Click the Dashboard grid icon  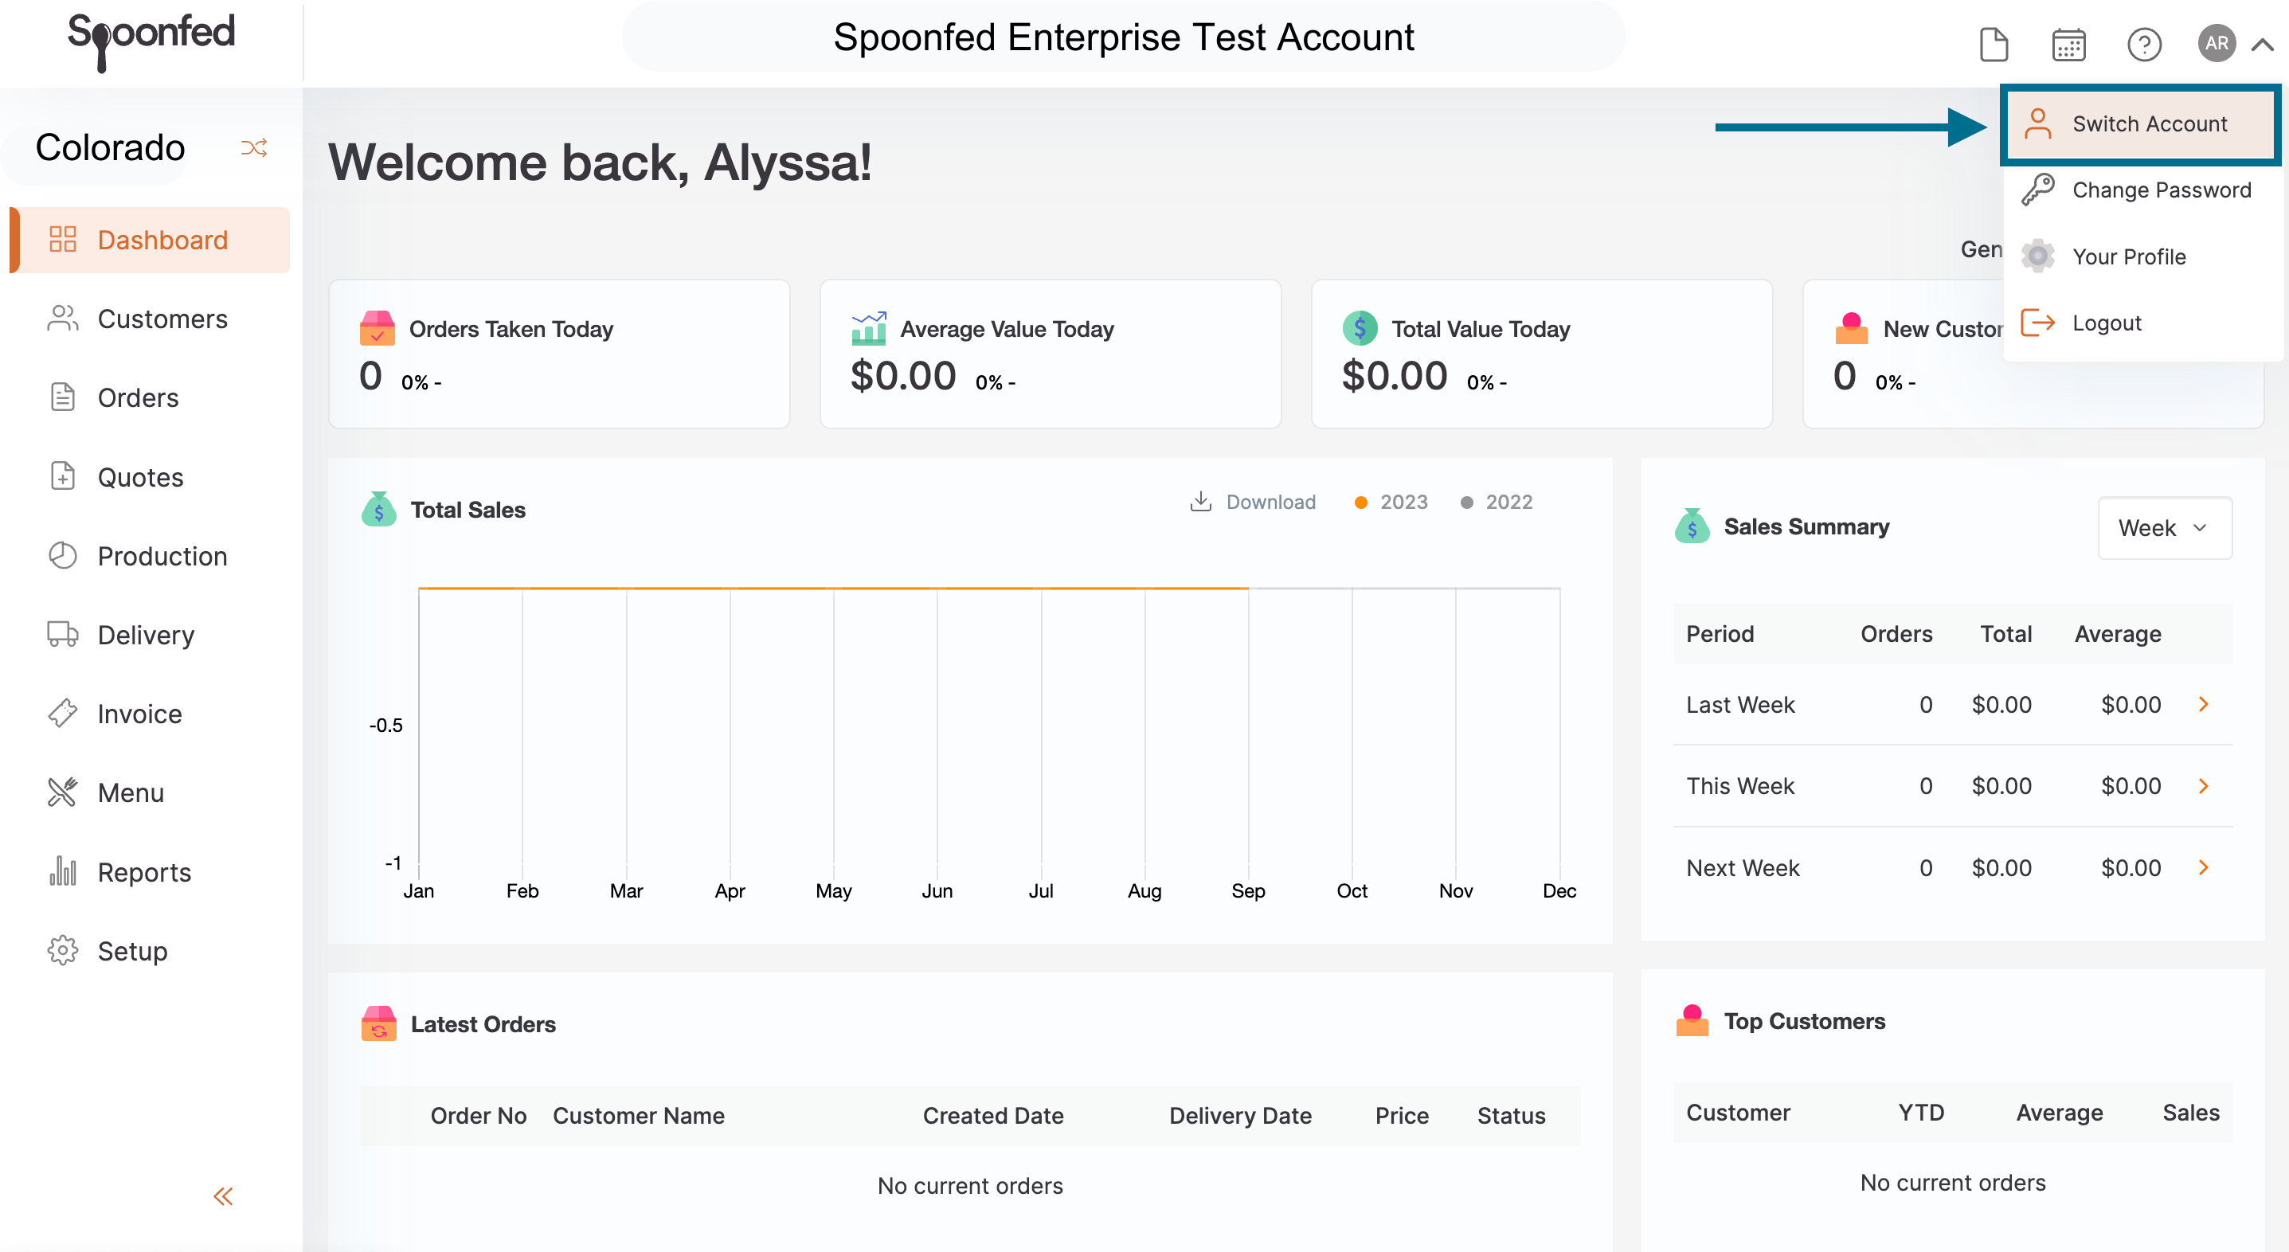pos(62,239)
